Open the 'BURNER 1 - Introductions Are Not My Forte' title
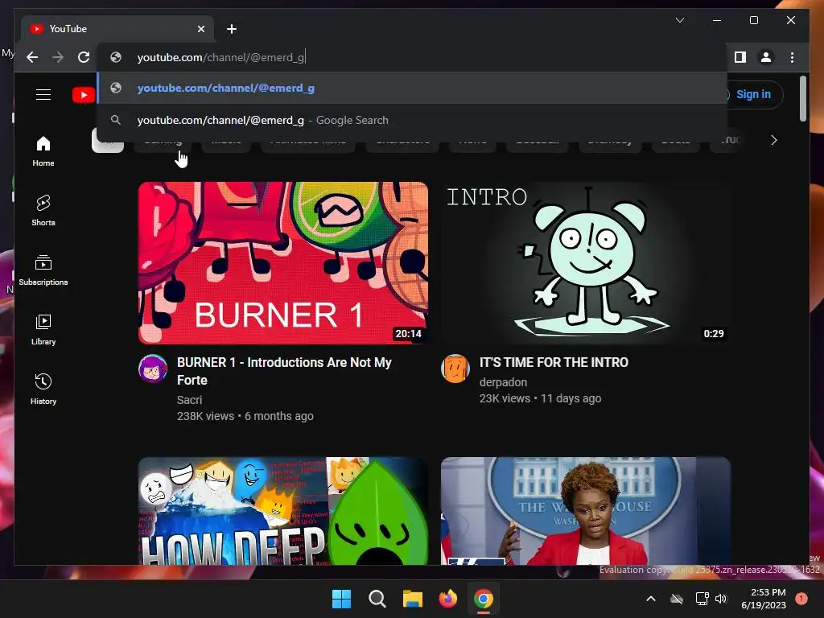 click(284, 371)
